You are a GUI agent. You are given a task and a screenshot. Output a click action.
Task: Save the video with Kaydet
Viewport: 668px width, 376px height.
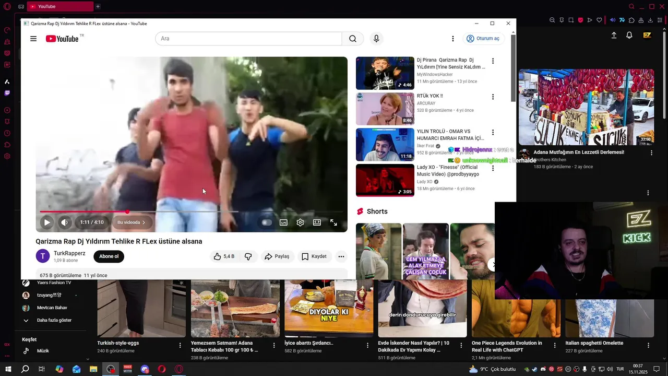click(314, 256)
